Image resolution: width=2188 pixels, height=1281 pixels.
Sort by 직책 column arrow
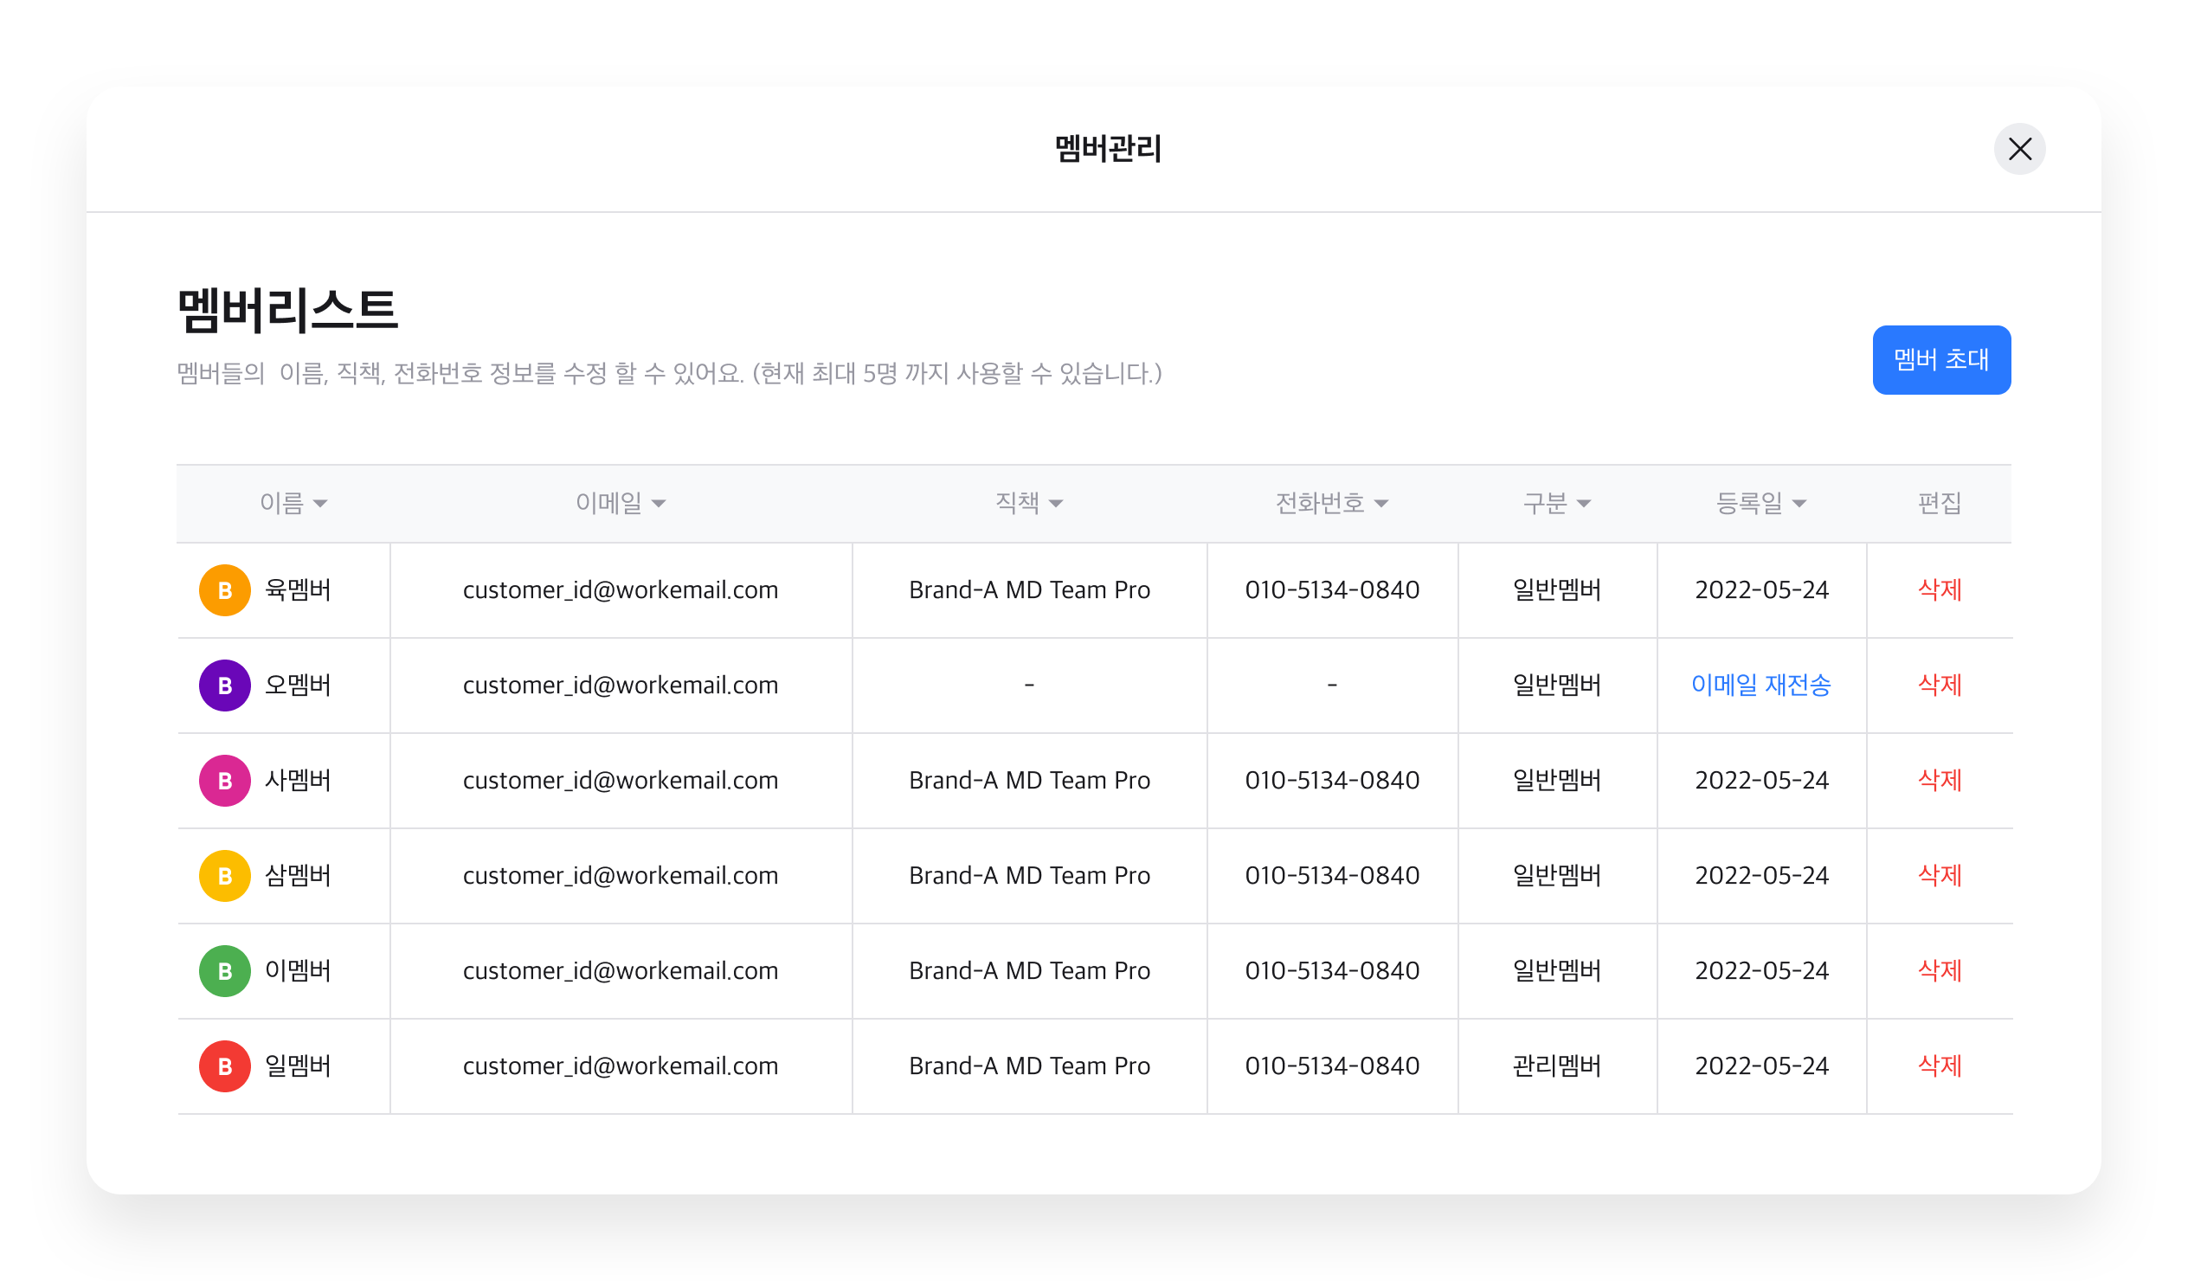pyautogui.click(x=1056, y=504)
